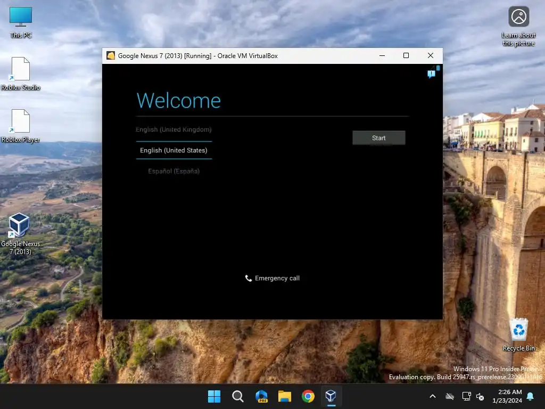This screenshot has height=409, width=545.
Task: Open the VirtualBox notification icon in VM window
Action: (431, 74)
